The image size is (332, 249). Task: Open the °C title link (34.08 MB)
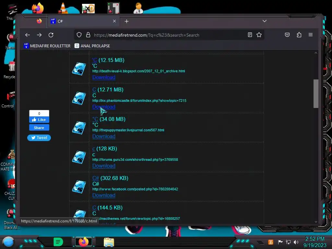95,119
